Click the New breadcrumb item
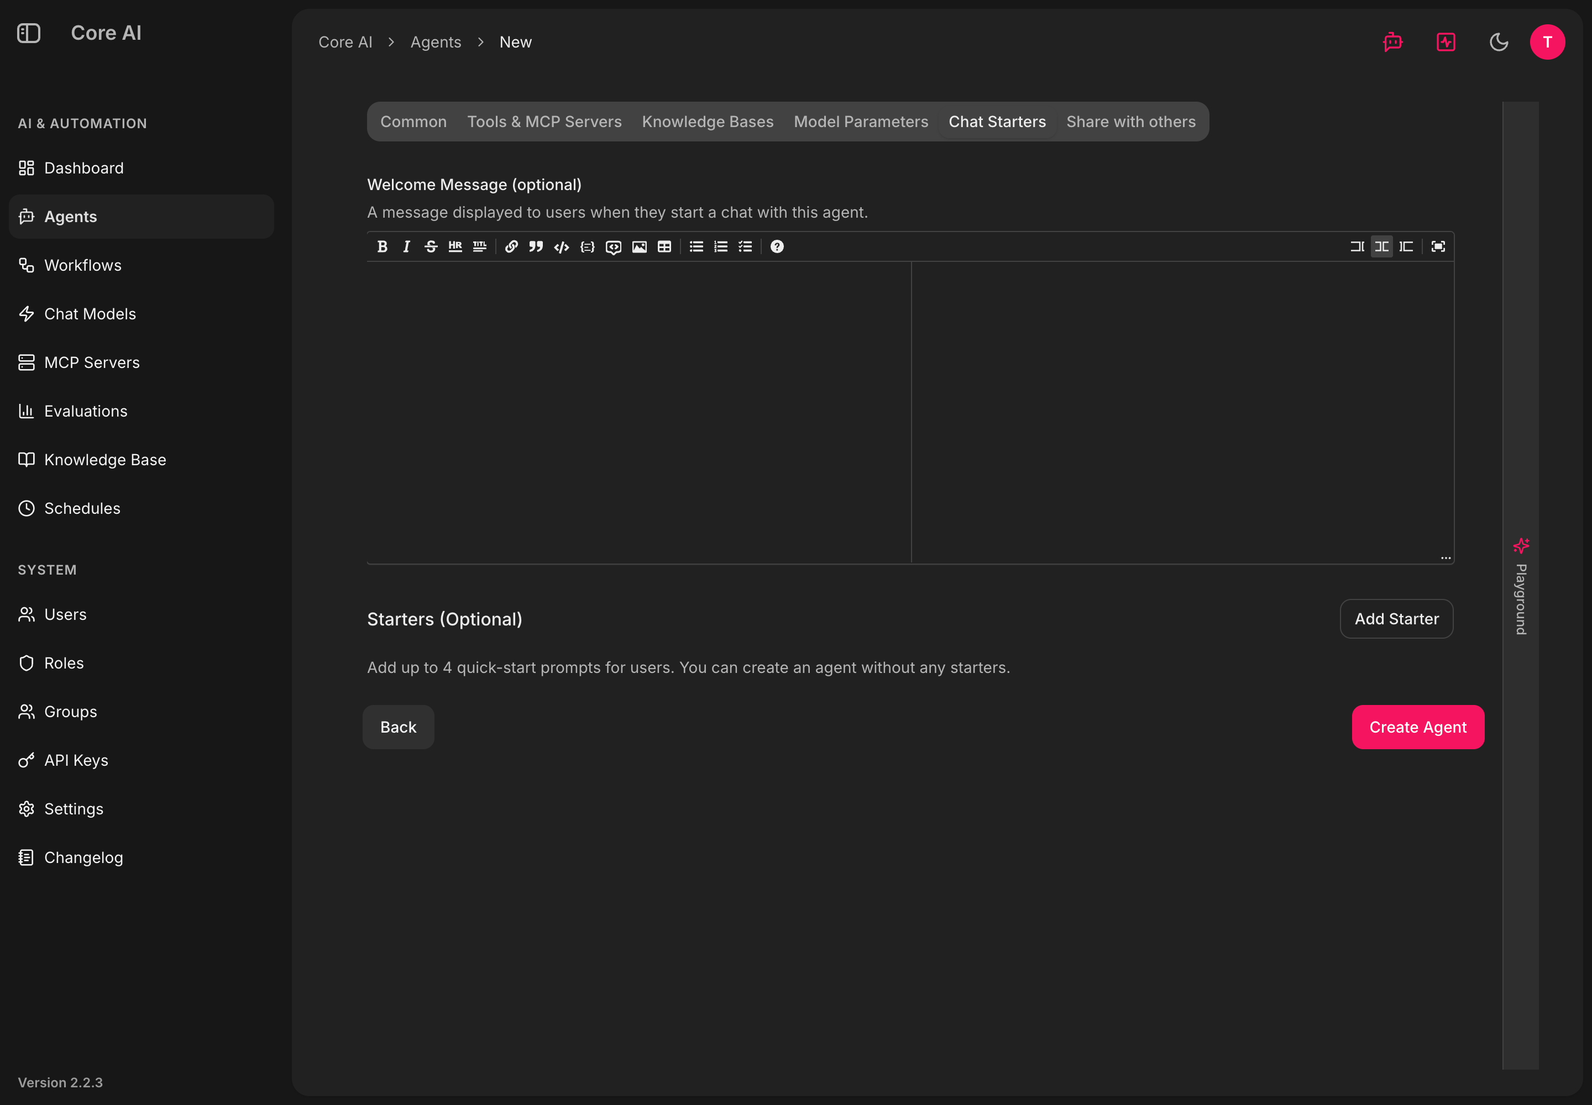Viewport: 1592px width, 1105px height. pyautogui.click(x=515, y=42)
